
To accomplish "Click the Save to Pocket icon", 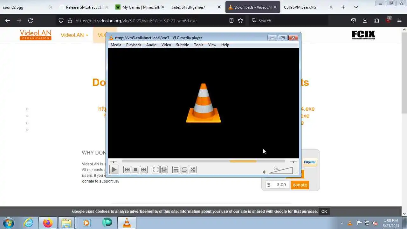I will [x=354, y=20].
